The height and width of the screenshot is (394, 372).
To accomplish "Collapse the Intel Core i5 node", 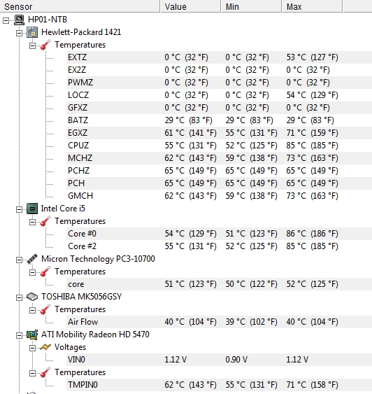I will 19,209.
